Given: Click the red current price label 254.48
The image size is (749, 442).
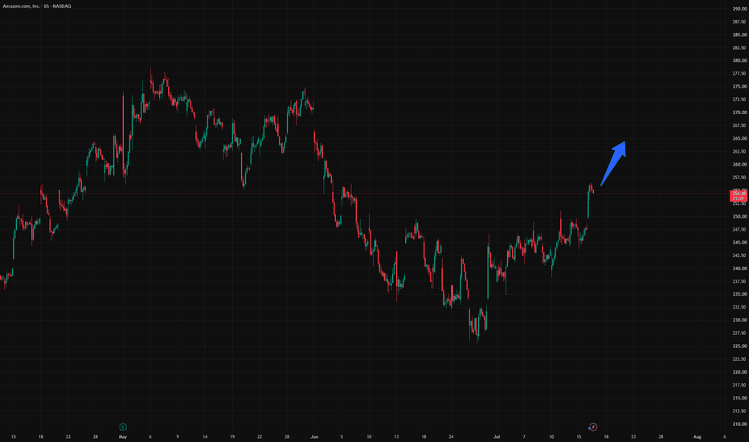Looking at the screenshot, I should (739, 195).
